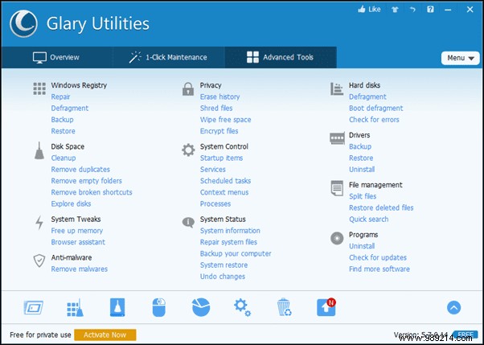The image size is (484, 345).
Task: Open the mouse context menu dock icon
Action: [159, 308]
